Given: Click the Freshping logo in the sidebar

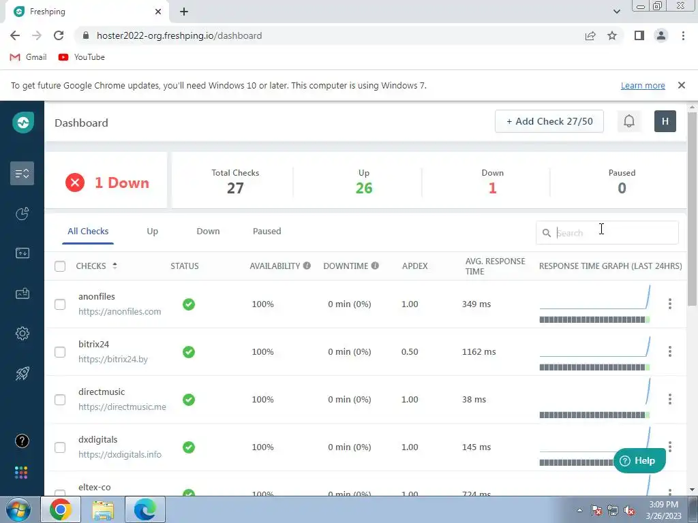Looking at the screenshot, I should coord(22,123).
